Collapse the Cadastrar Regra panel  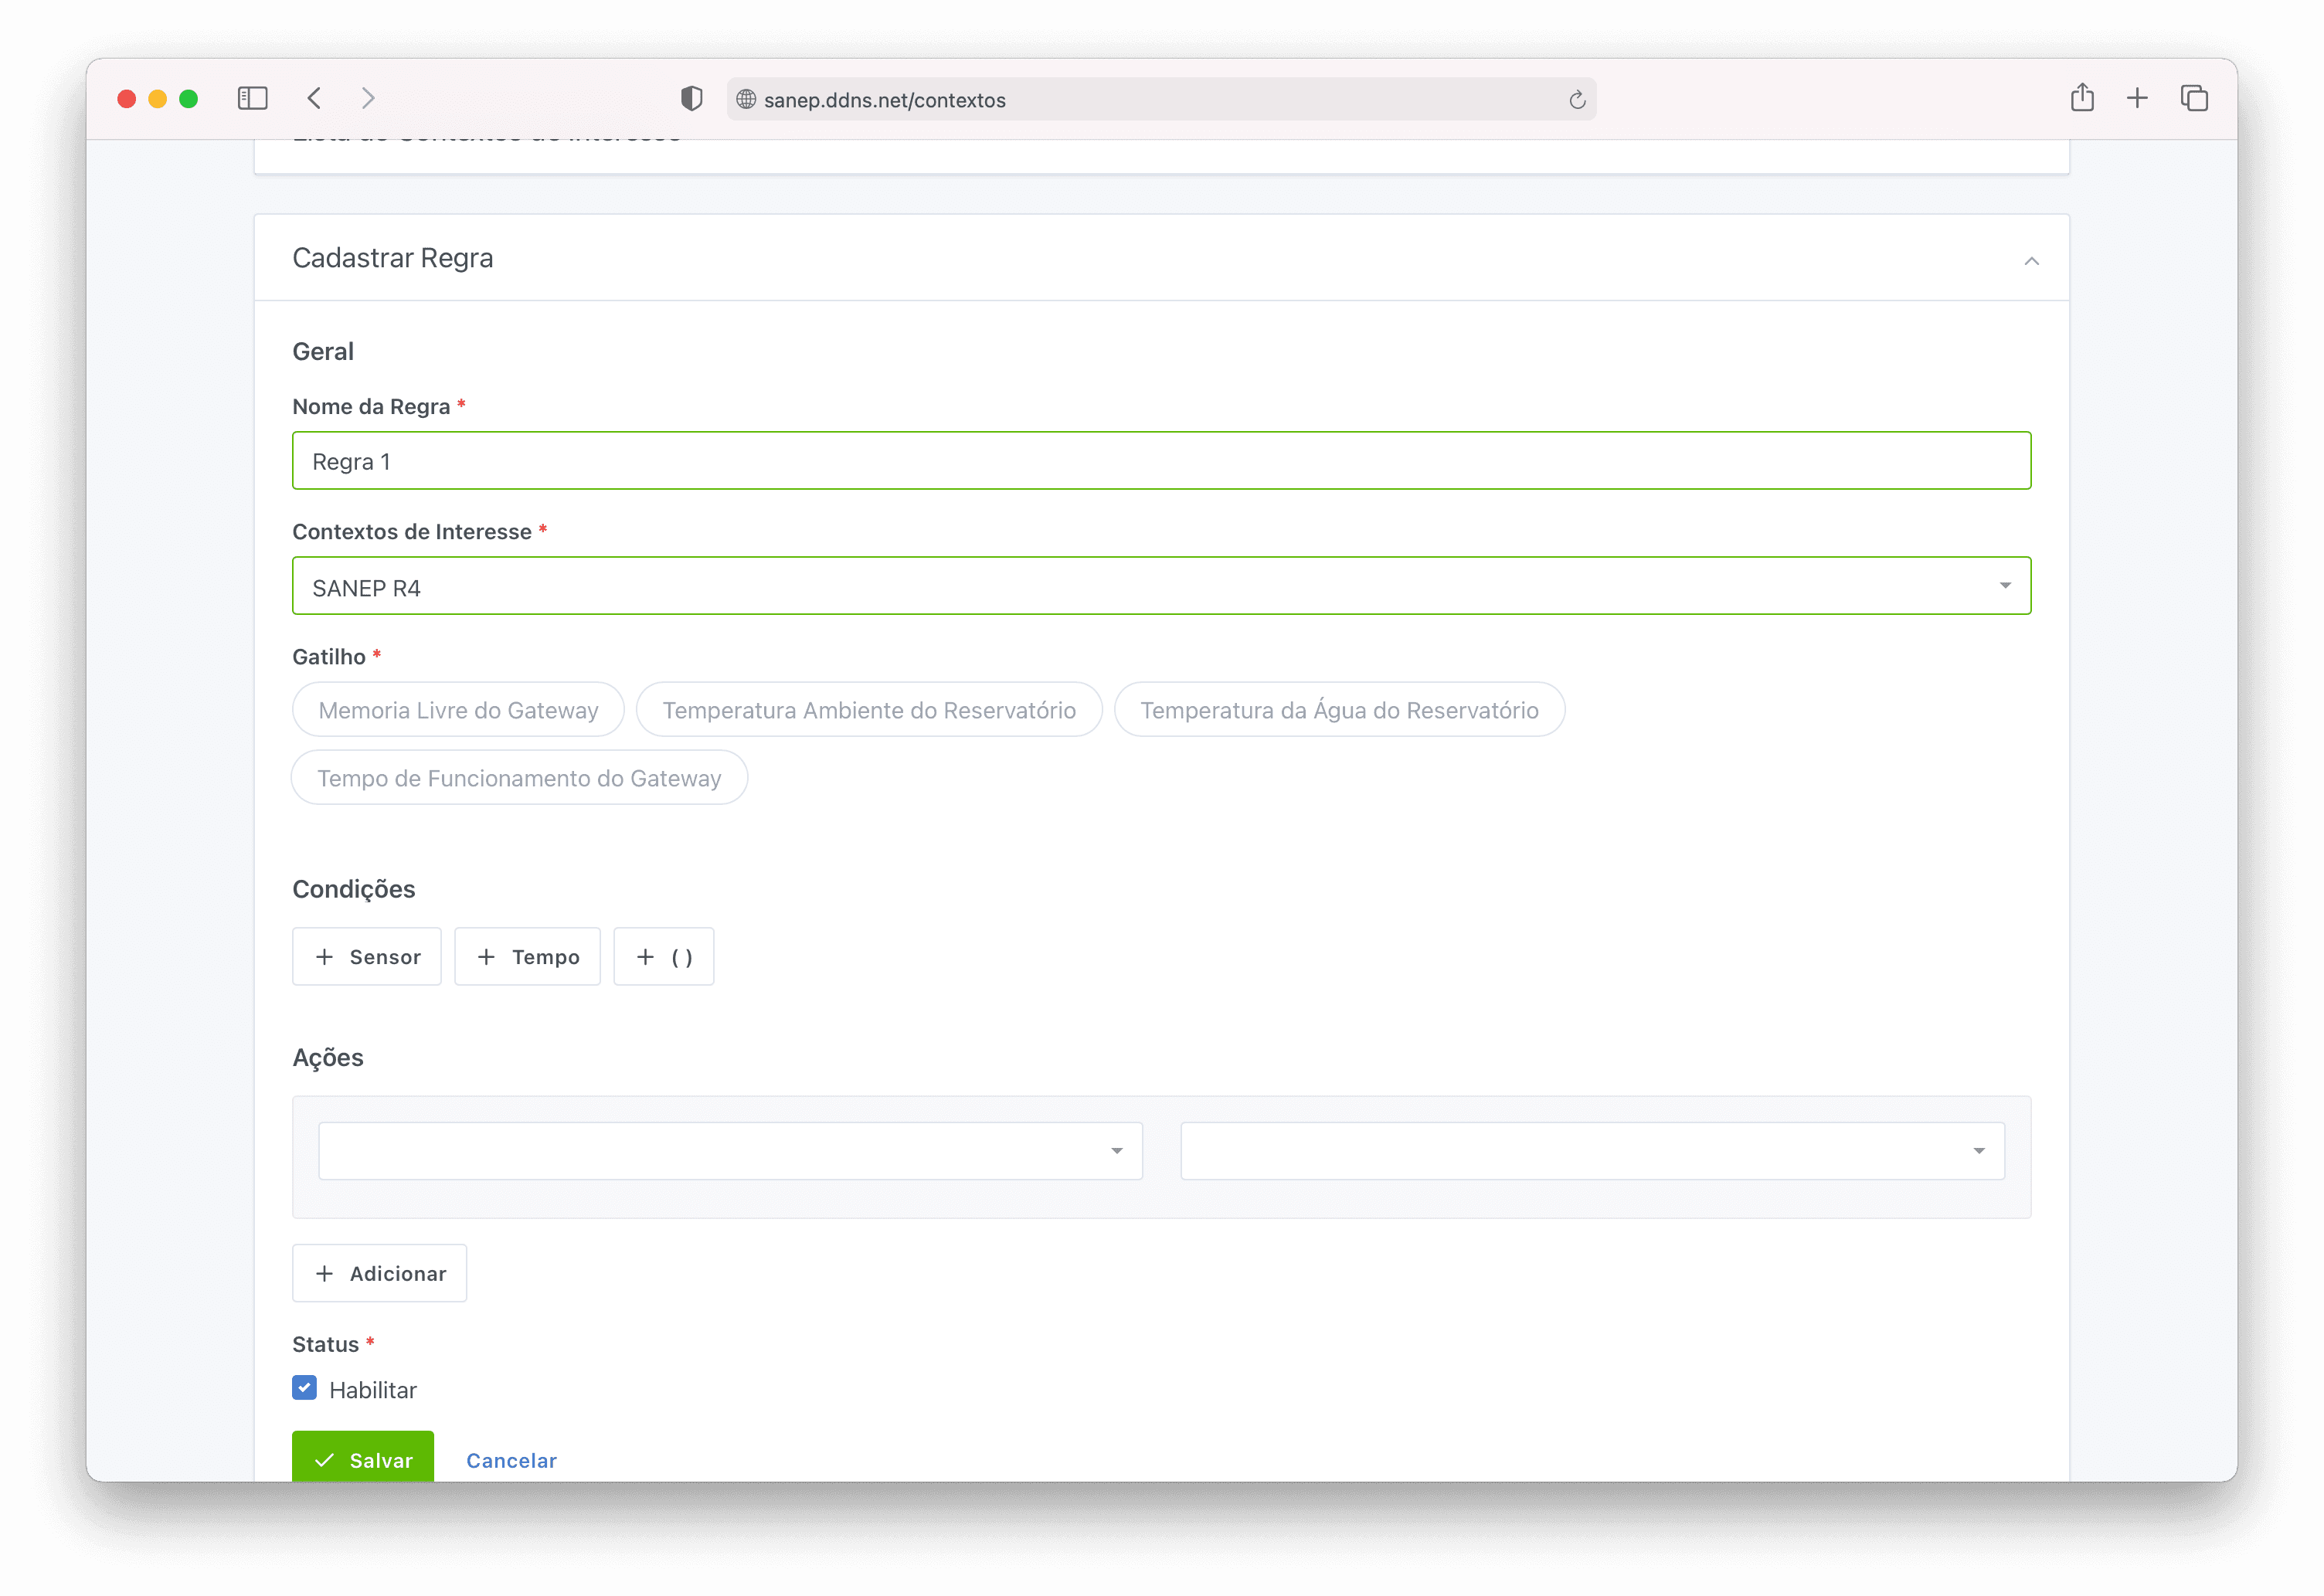(x=2031, y=261)
